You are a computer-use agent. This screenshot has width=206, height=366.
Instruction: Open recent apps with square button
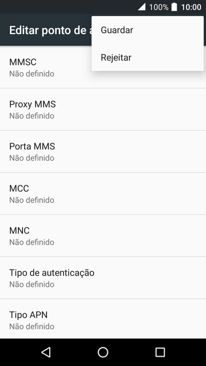click(x=160, y=352)
